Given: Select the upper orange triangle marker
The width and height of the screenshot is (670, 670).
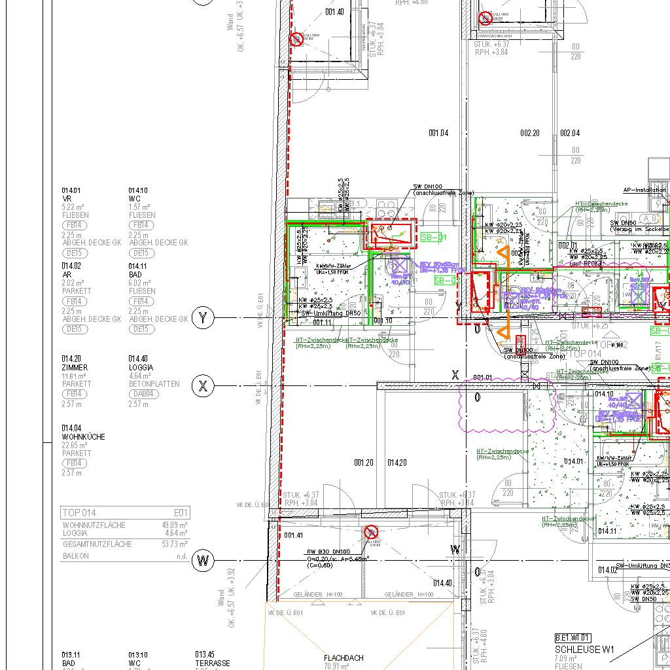Looking at the screenshot, I should coord(502,255).
